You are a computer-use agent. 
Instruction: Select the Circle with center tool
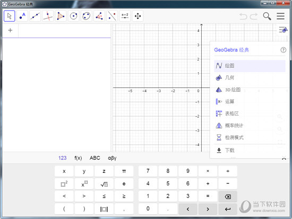coord(74,16)
